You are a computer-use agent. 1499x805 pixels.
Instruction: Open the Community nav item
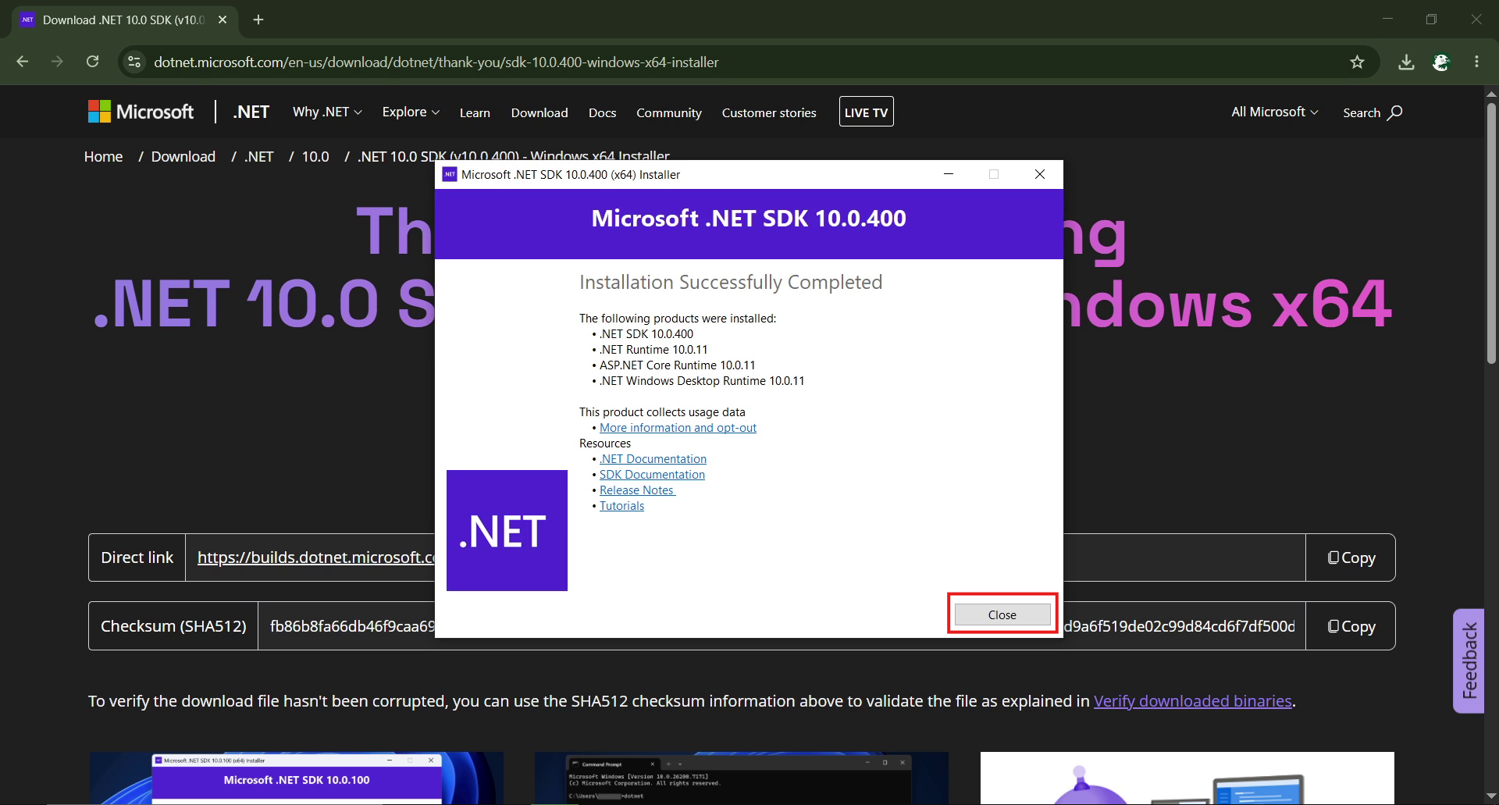point(669,112)
